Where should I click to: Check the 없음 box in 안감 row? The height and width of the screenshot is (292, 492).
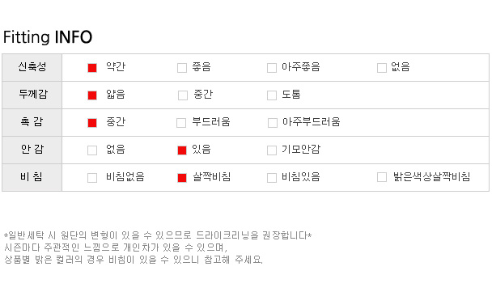click(92, 150)
